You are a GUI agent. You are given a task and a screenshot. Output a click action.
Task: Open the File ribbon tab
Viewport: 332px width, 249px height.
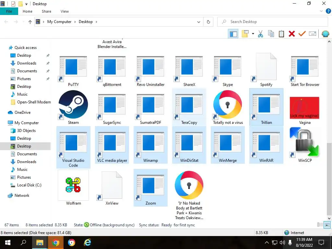click(x=9, y=11)
